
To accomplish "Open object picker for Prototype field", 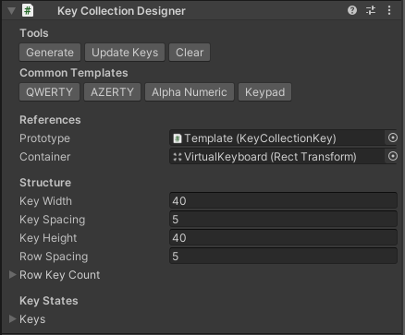I will coord(392,138).
